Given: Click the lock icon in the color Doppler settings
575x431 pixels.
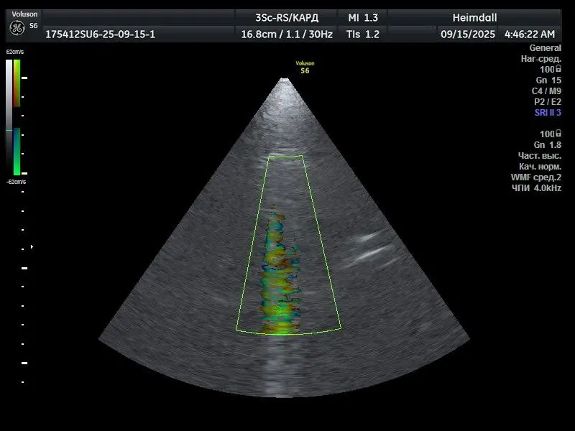Looking at the screenshot, I should (558, 134).
